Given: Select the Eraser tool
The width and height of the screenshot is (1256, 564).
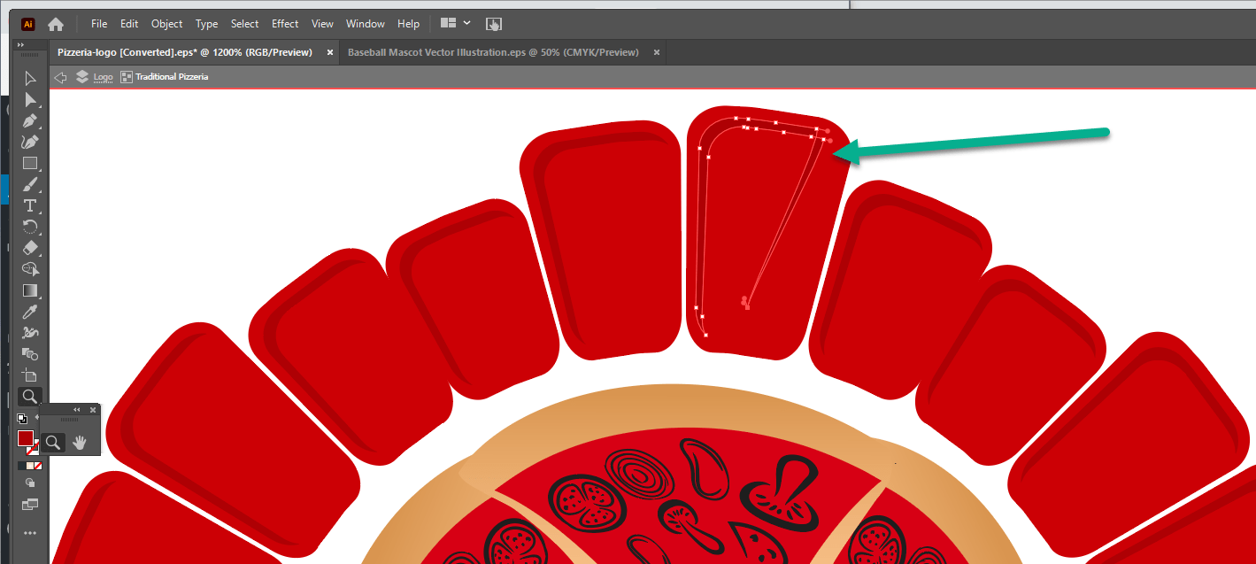Looking at the screenshot, I should [30, 248].
